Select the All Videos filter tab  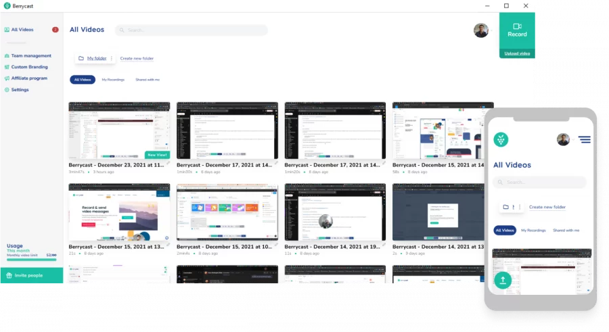coord(83,80)
